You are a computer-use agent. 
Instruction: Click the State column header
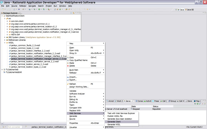click(141, 106)
